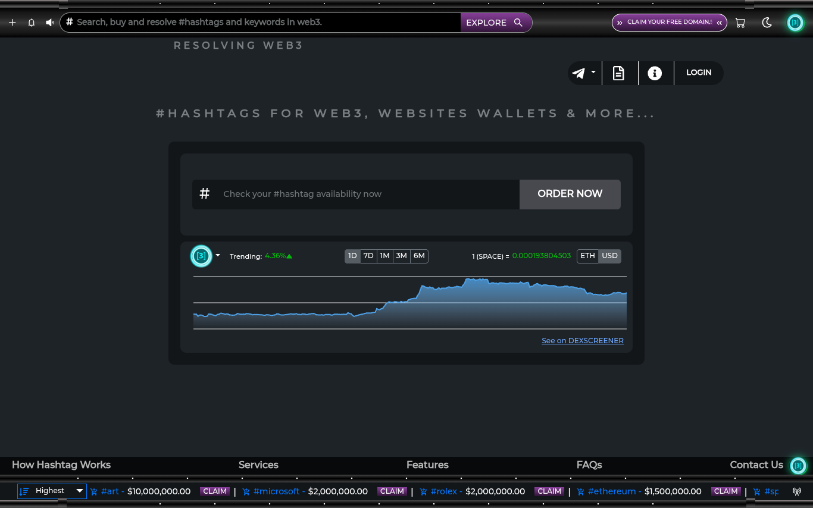Viewport: 813px width, 508px height.
Task: Click the RESOLVING WEB3 heading text
Action: click(x=239, y=45)
